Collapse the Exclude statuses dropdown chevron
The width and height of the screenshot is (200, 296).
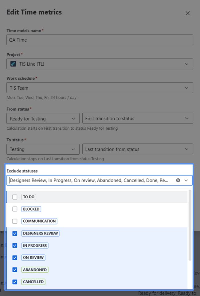(186, 180)
